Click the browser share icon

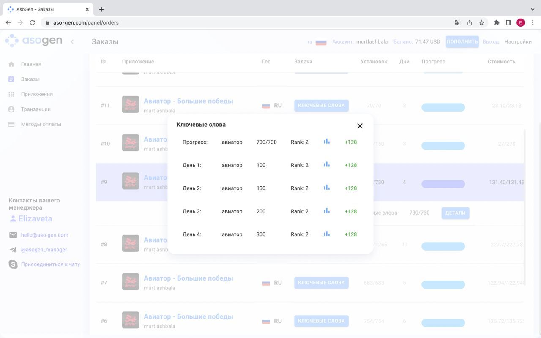tap(469, 22)
